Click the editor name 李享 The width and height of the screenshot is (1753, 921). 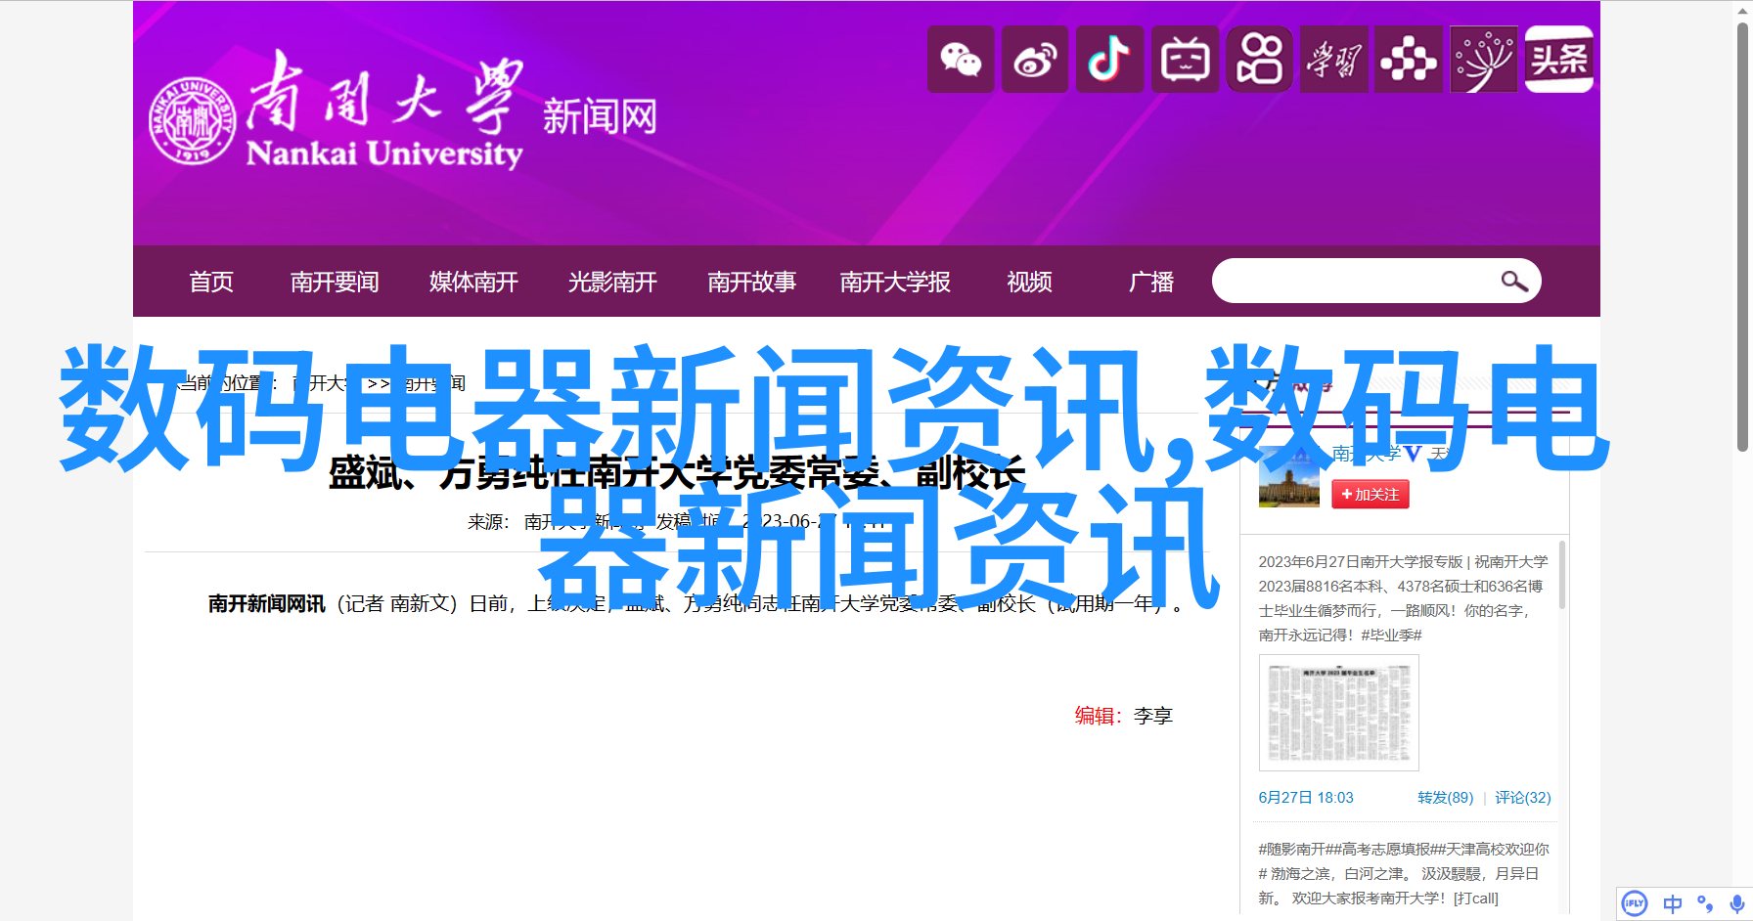pos(1153,716)
